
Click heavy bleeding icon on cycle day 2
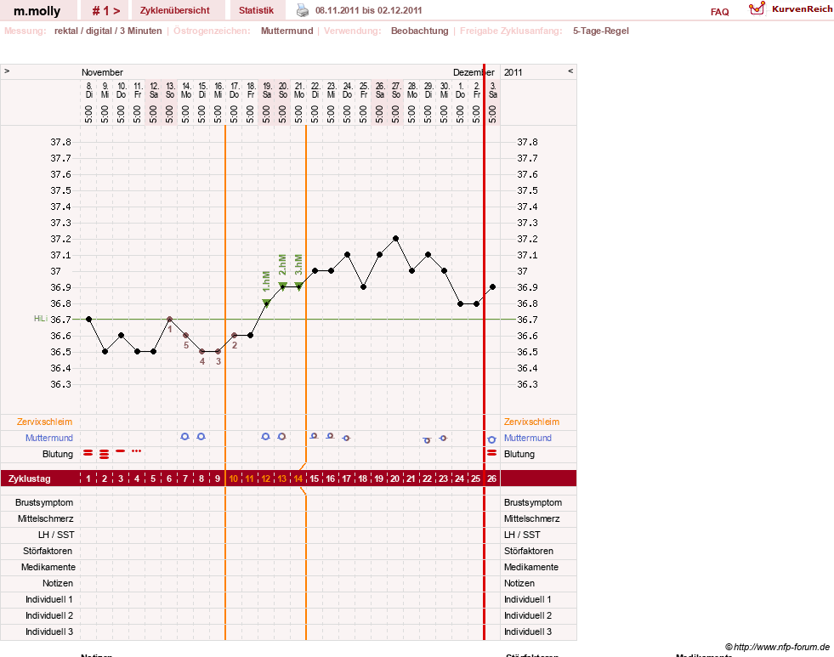pos(105,454)
